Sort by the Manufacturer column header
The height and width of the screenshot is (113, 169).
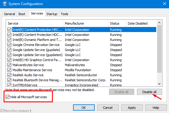coord(86,23)
